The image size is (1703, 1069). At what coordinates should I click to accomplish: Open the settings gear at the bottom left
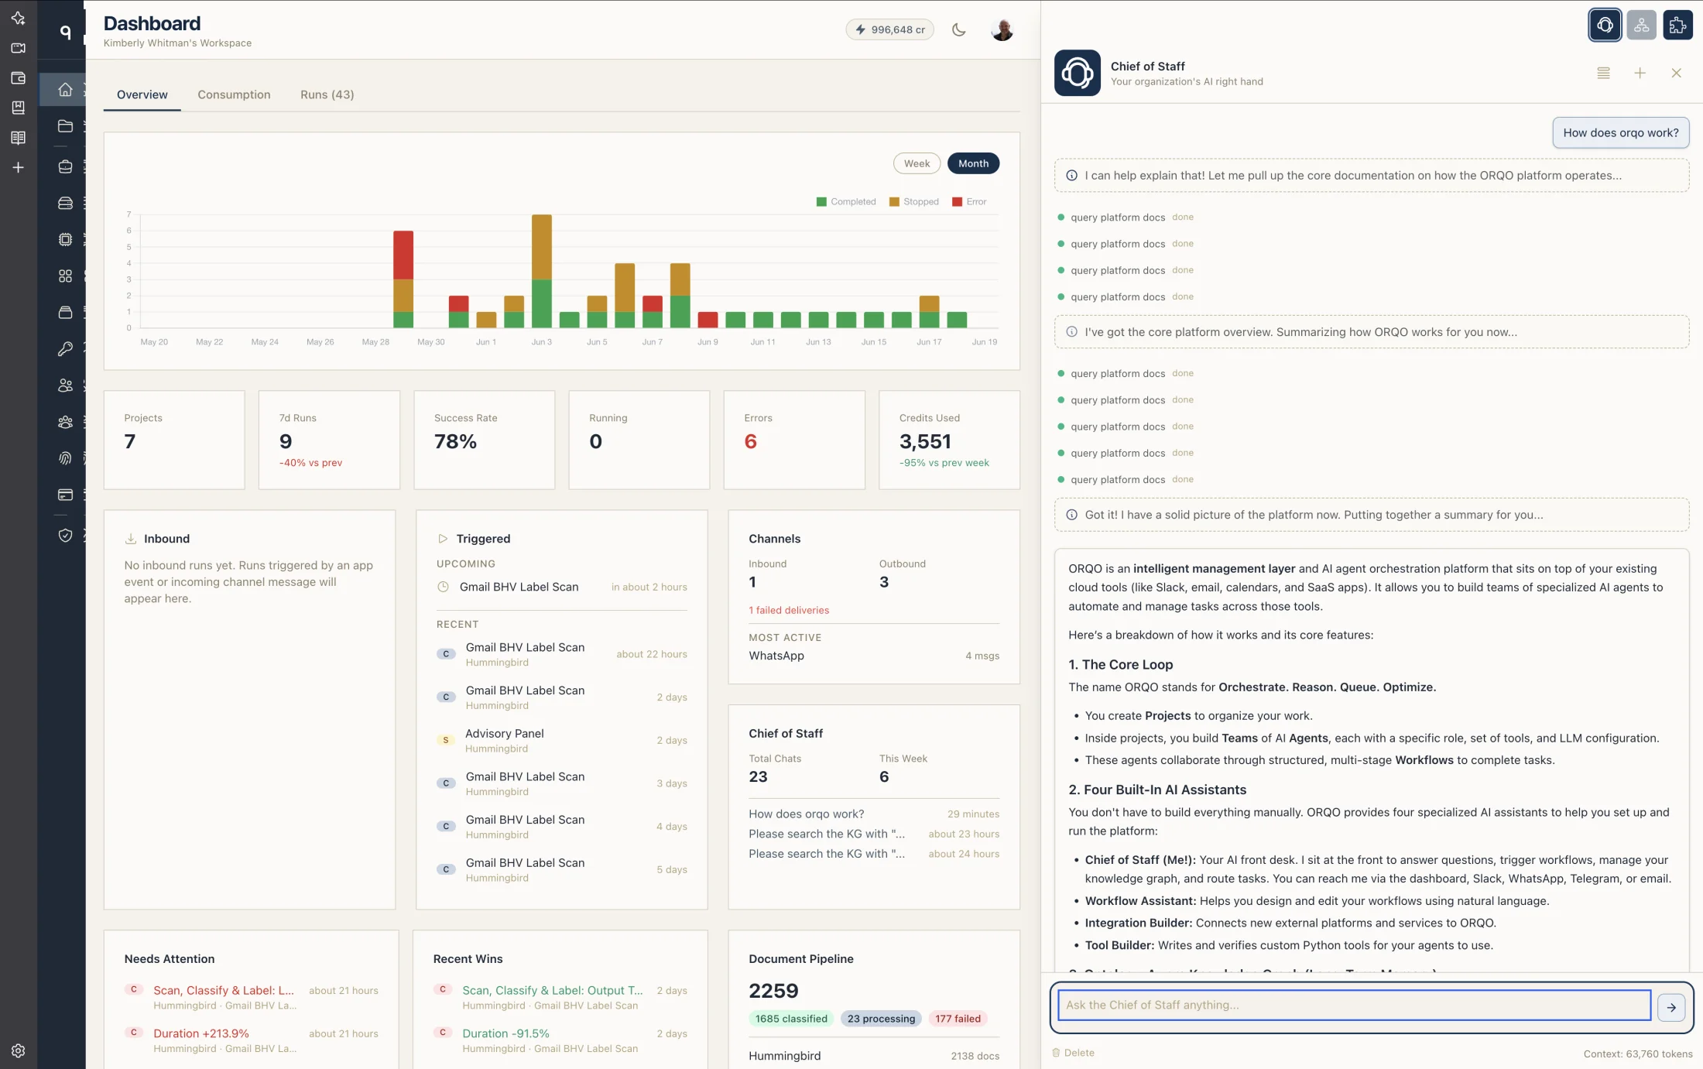pos(18,1050)
